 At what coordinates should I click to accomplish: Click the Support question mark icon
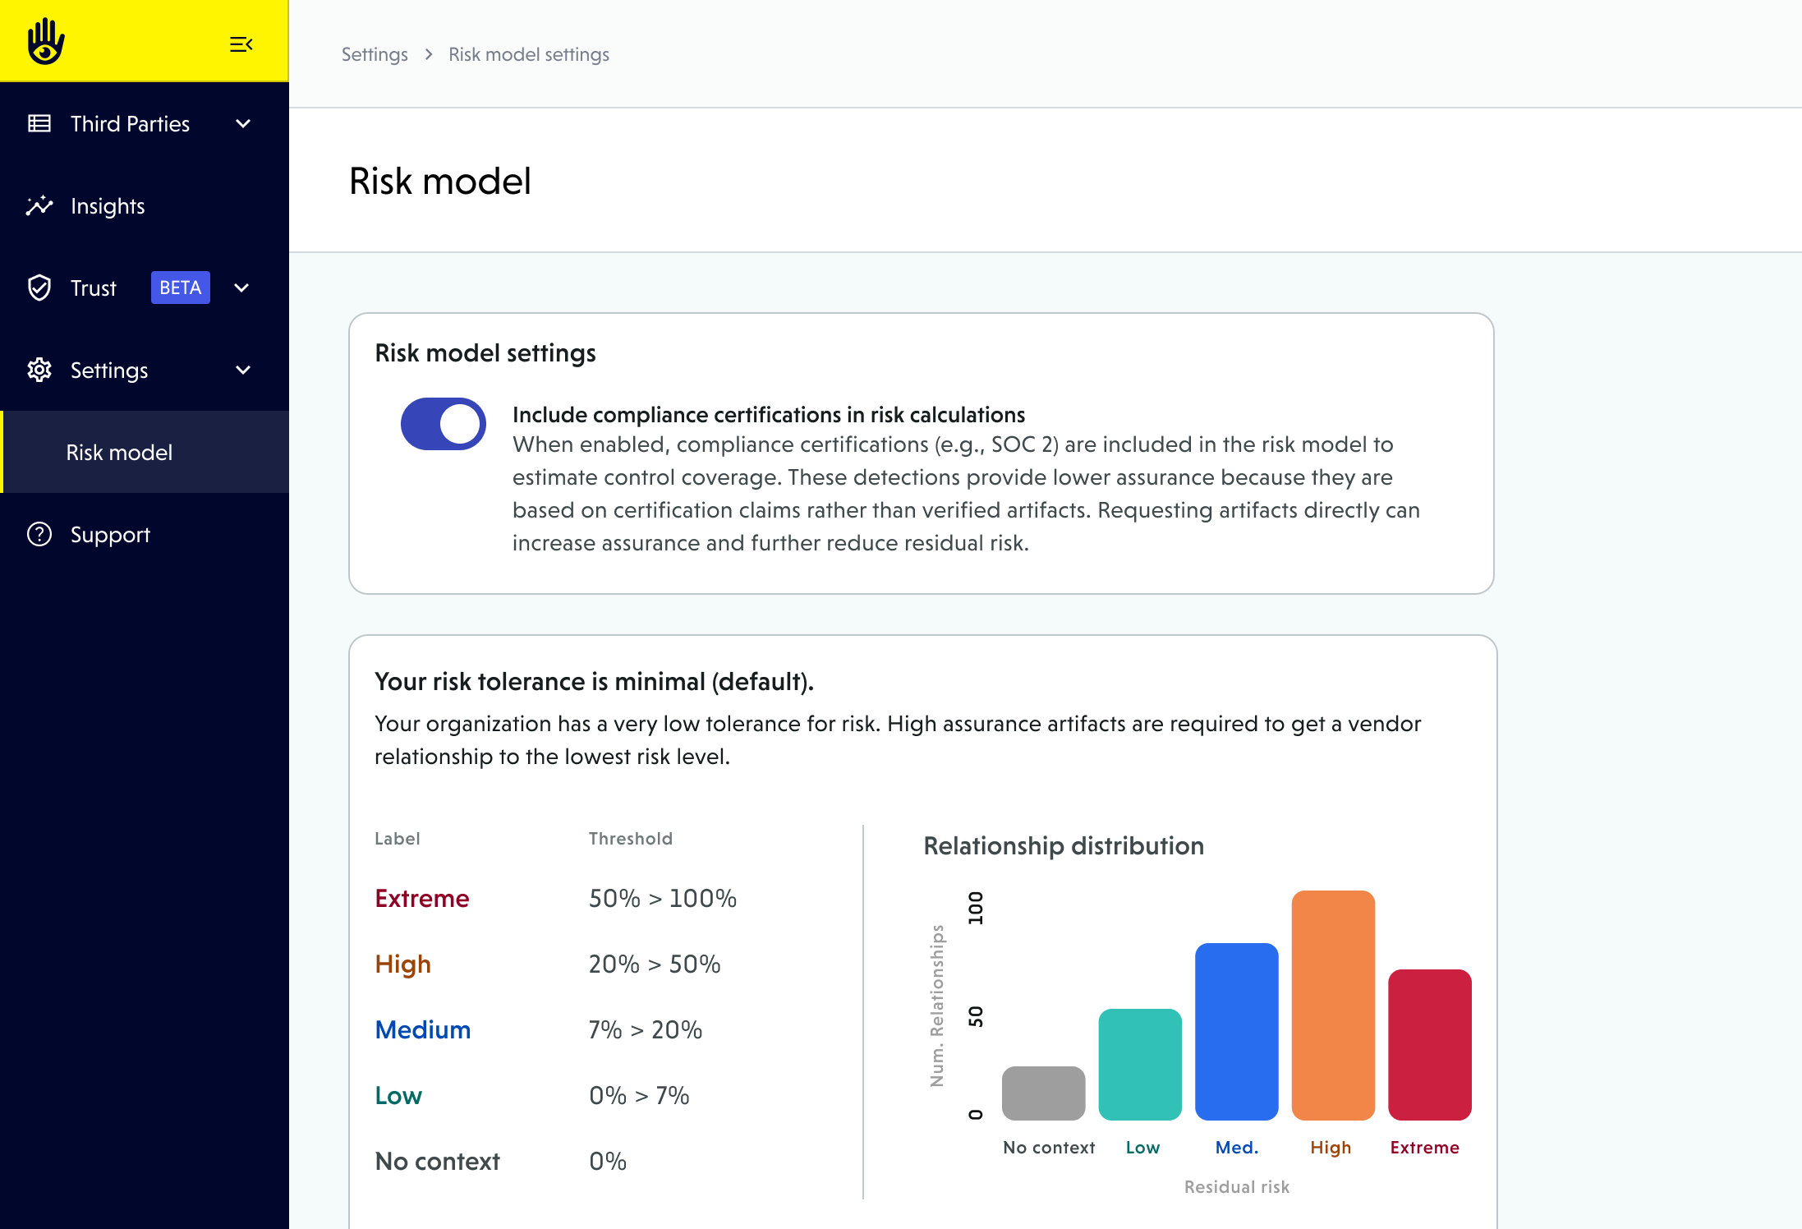[x=39, y=534]
